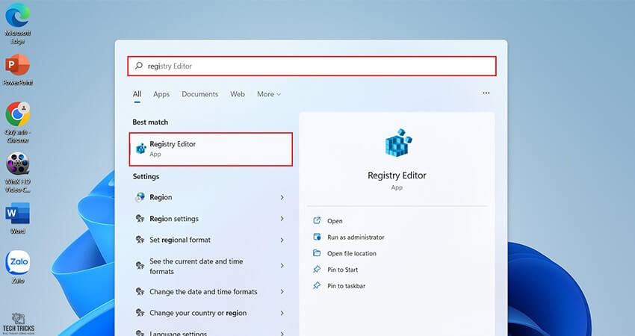Expand arrow next to Set regional format
This screenshot has width=635, height=336.
tap(282, 240)
